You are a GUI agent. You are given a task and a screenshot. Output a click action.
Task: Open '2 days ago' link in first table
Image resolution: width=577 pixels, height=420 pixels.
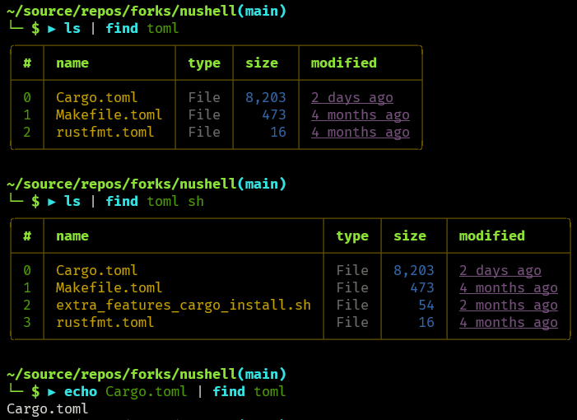coord(351,97)
